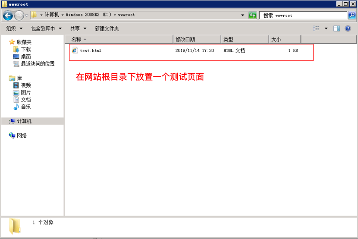This screenshot has width=358, height=239.
Task: Click the test.html IE file icon
Action: coord(75,50)
